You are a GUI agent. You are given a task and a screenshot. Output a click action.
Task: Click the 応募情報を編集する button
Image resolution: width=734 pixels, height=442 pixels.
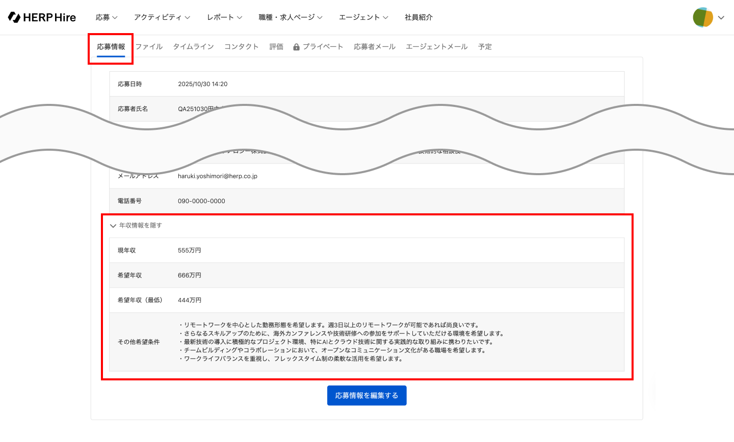366,396
